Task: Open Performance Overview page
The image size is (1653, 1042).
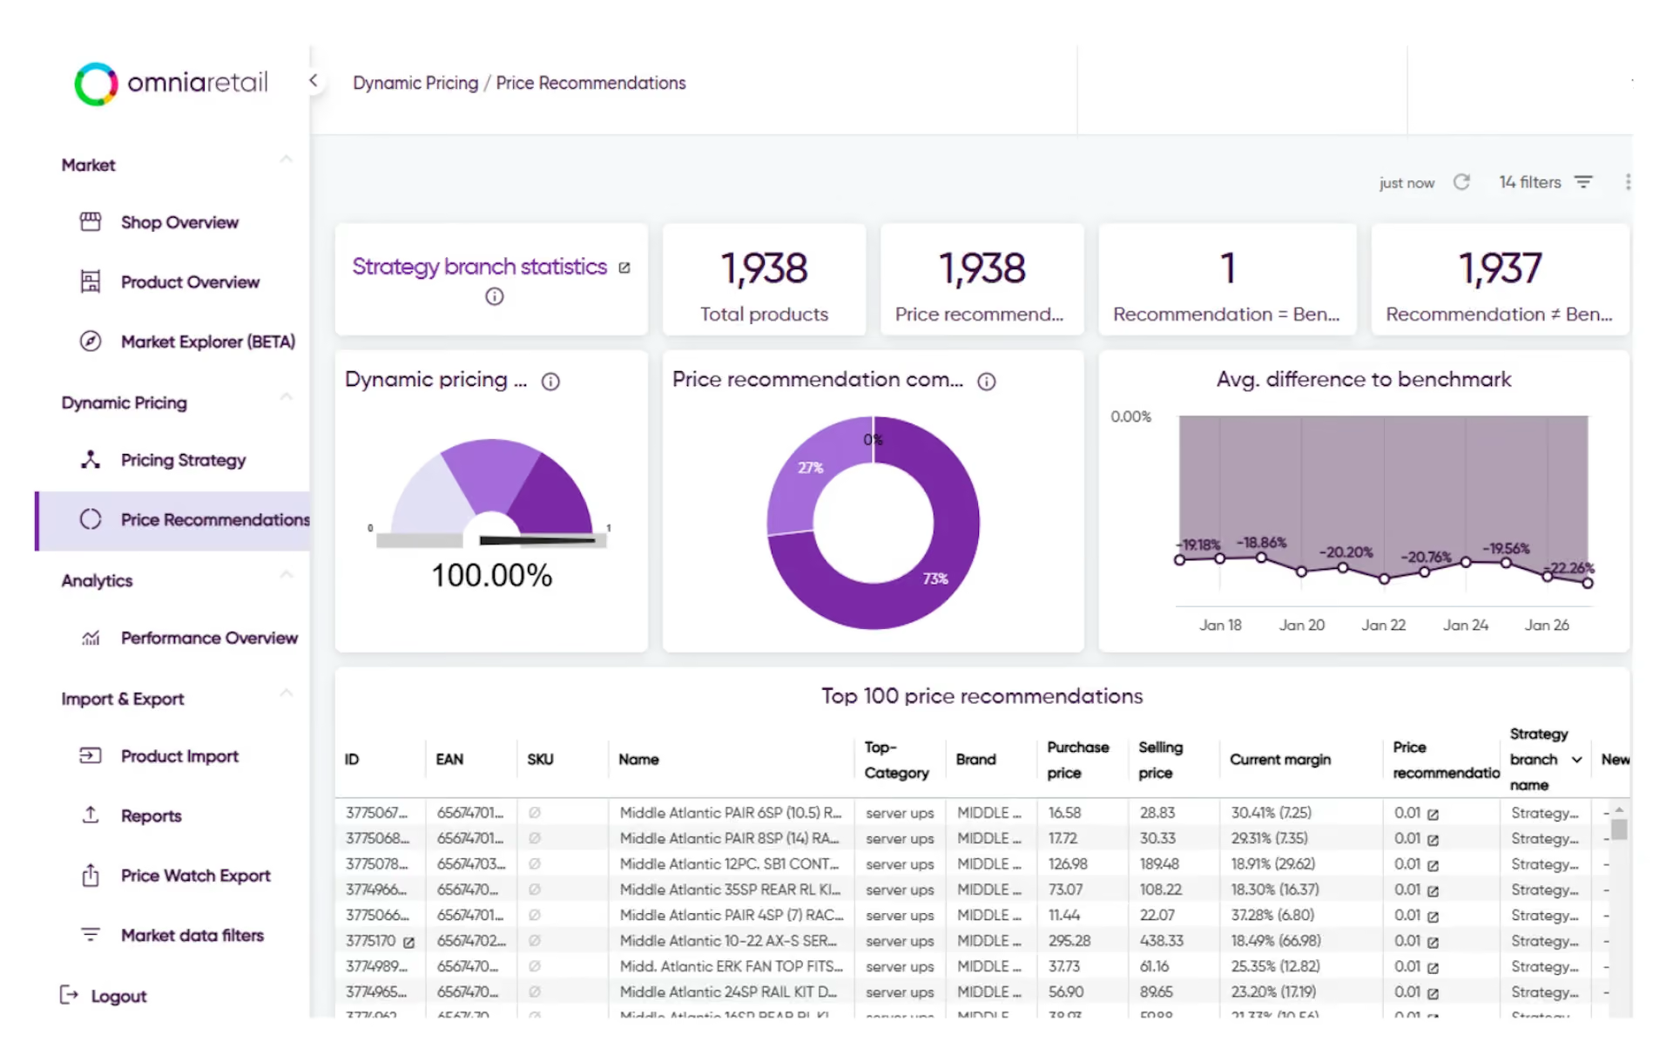Action: pyautogui.click(x=209, y=638)
